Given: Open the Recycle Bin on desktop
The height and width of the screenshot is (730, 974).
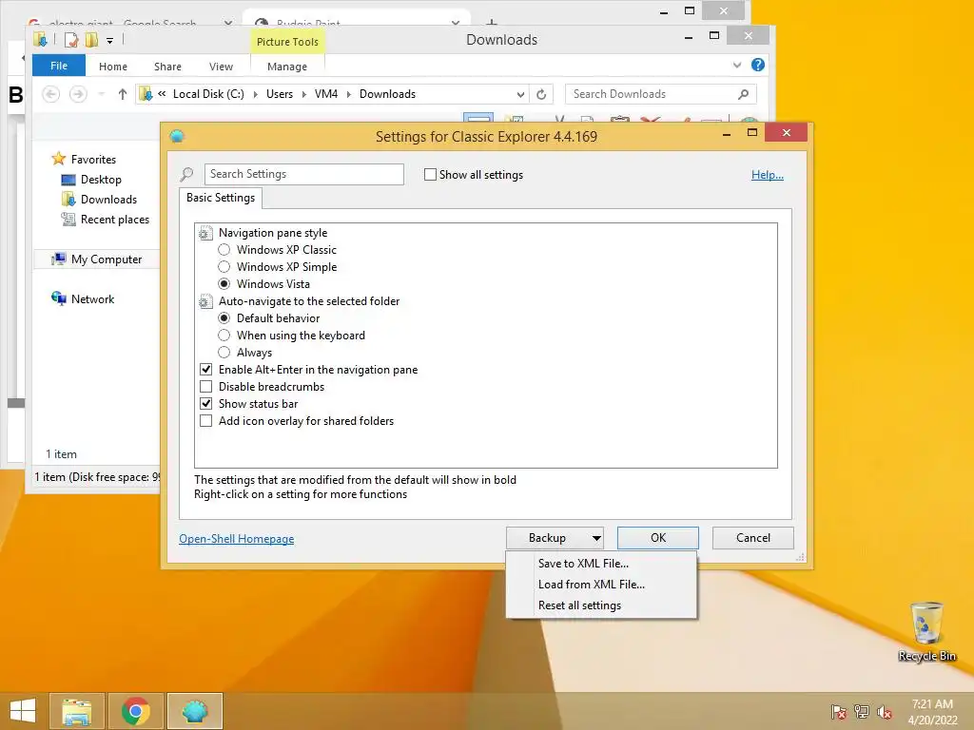Looking at the screenshot, I should pyautogui.click(x=926, y=631).
